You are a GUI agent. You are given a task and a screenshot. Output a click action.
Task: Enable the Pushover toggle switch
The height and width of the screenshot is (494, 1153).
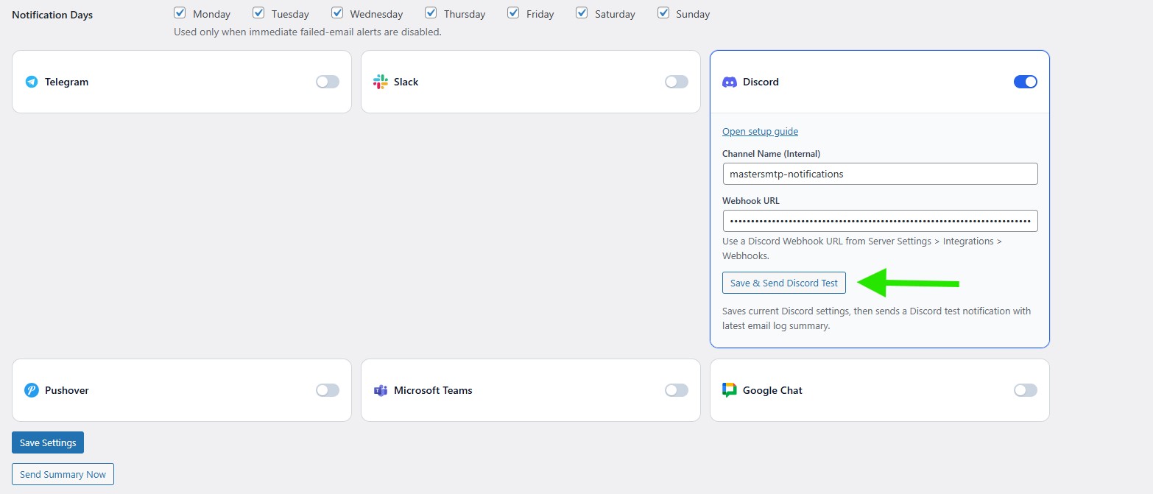click(x=328, y=390)
